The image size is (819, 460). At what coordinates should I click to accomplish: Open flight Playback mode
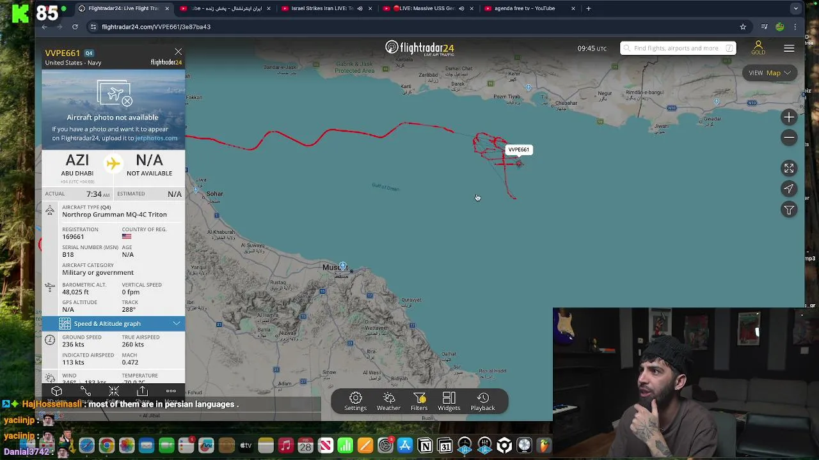point(482,401)
